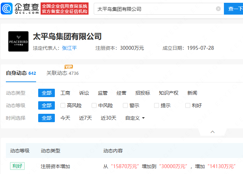Click the 成立日期 1995-07-28 text
243x174 pixels.
(x=188, y=48)
